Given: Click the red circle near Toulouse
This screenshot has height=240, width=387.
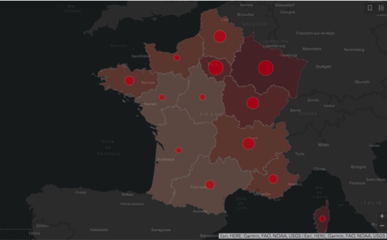Looking at the screenshot, I should pyautogui.click(x=210, y=185).
